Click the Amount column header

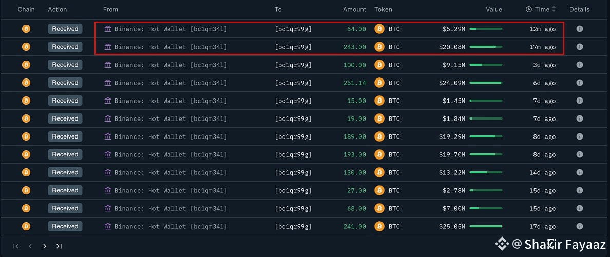tap(354, 9)
